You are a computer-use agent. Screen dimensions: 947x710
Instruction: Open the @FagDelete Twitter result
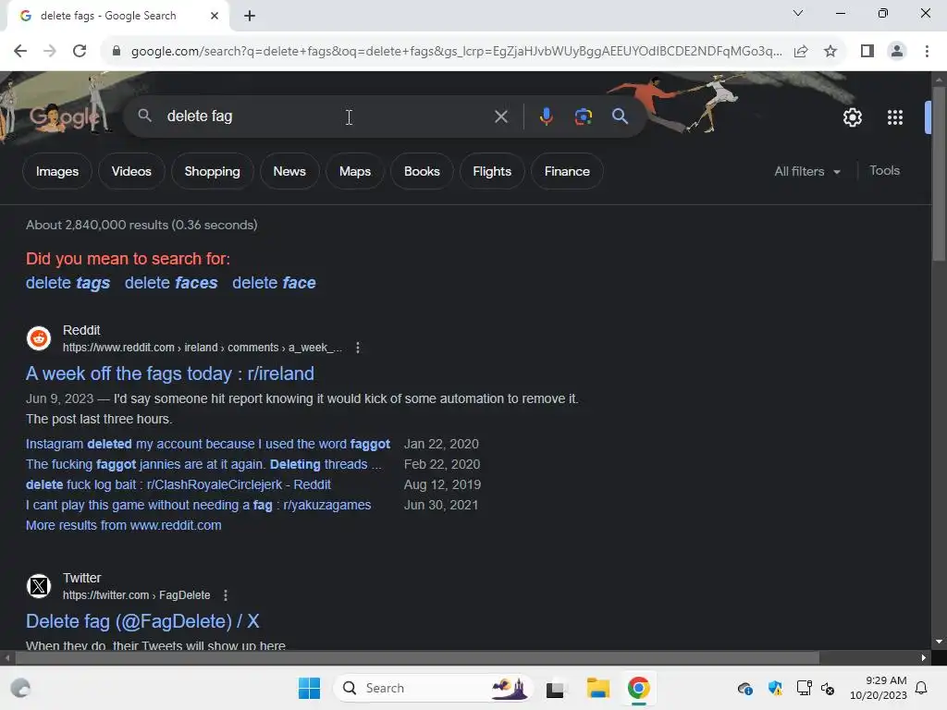142,621
